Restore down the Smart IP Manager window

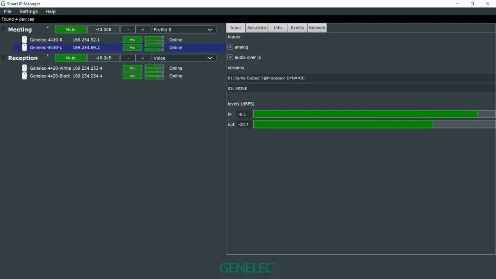click(x=472, y=4)
